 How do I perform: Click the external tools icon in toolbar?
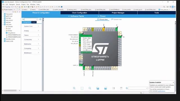tap(32, 7)
